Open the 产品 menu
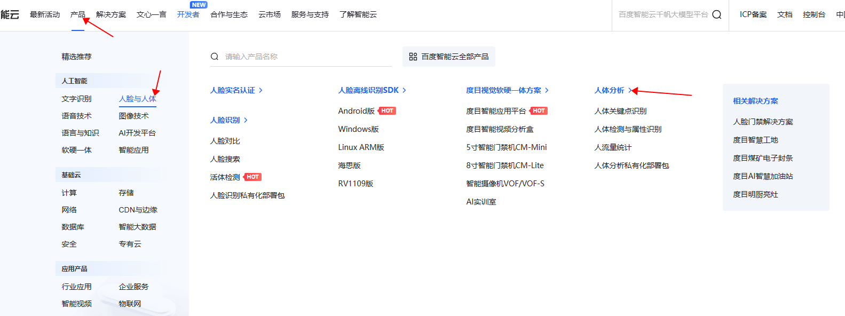Screen dimensions: 845x316 tap(78, 15)
